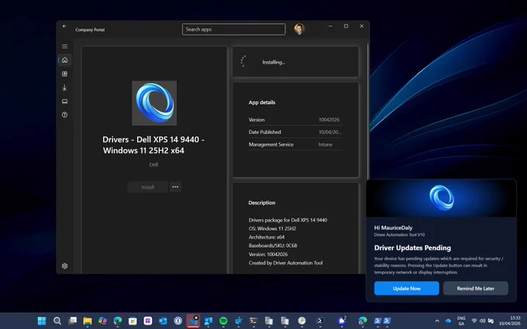Viewport: 527px width, 329px height.
Task: Open taskbar Search magnifier
Action: (57, 321)
